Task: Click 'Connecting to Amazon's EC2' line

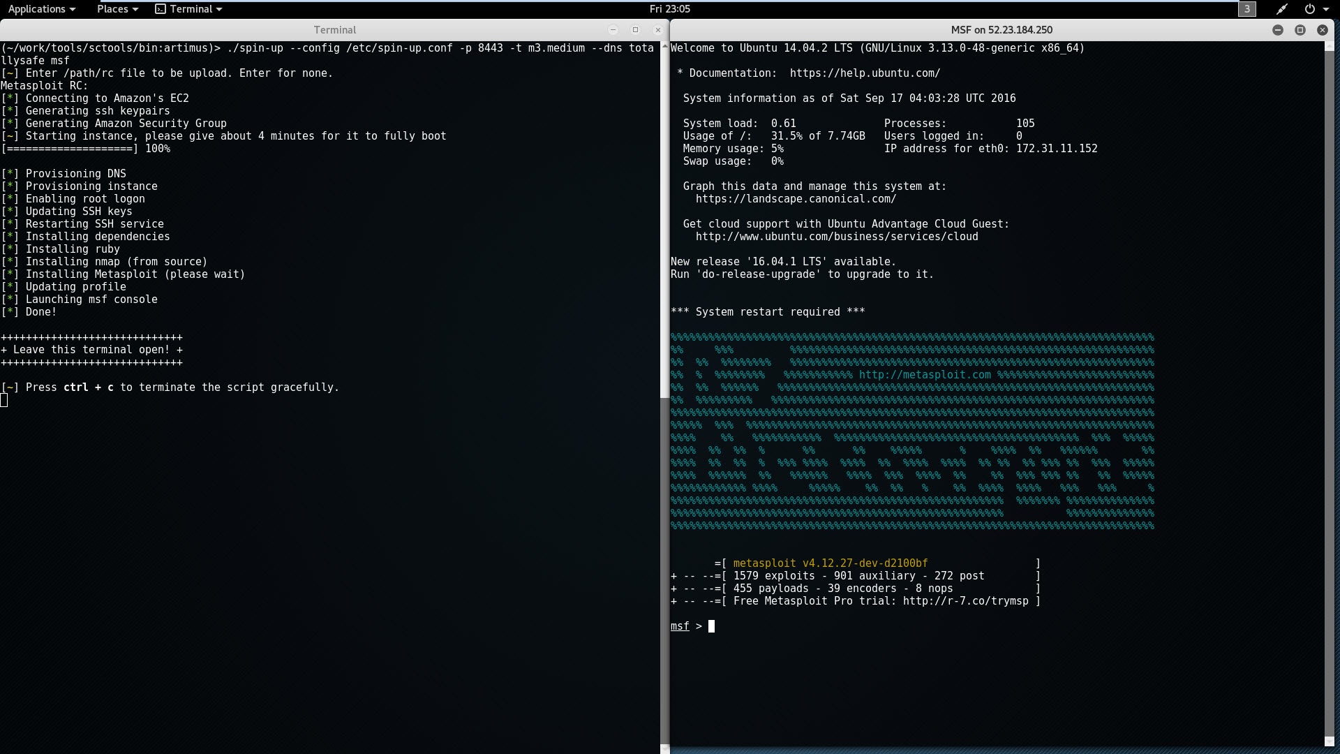Action: (95, 98)
